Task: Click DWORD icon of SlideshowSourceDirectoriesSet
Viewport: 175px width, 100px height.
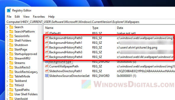Action: click(x=47, y=76)
